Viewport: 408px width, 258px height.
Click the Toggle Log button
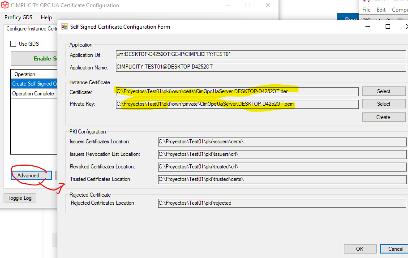(20, 198)
